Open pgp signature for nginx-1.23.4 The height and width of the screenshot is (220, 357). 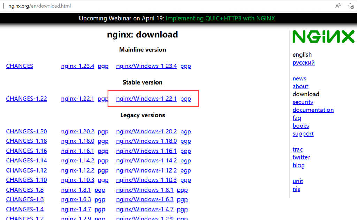point(103,66)
